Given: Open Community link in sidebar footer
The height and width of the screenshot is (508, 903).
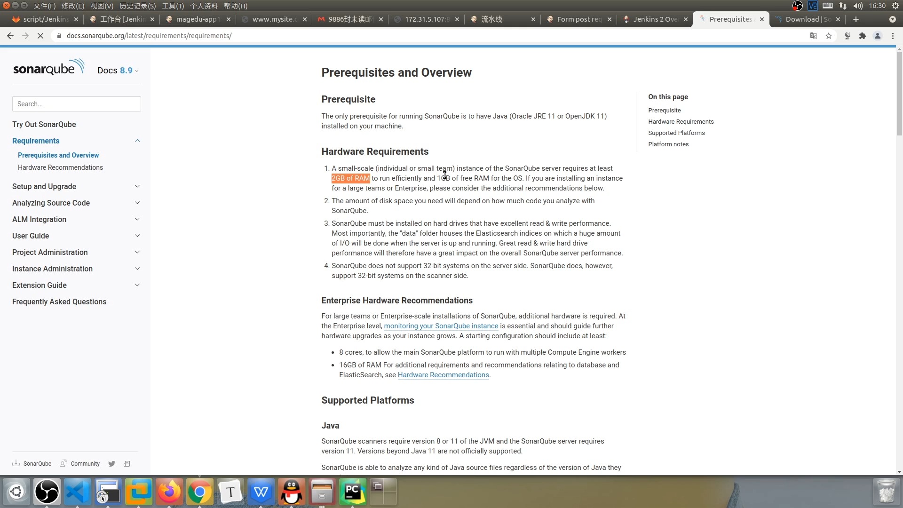Looking at the screenshot, I should click(x=80, y=464).
